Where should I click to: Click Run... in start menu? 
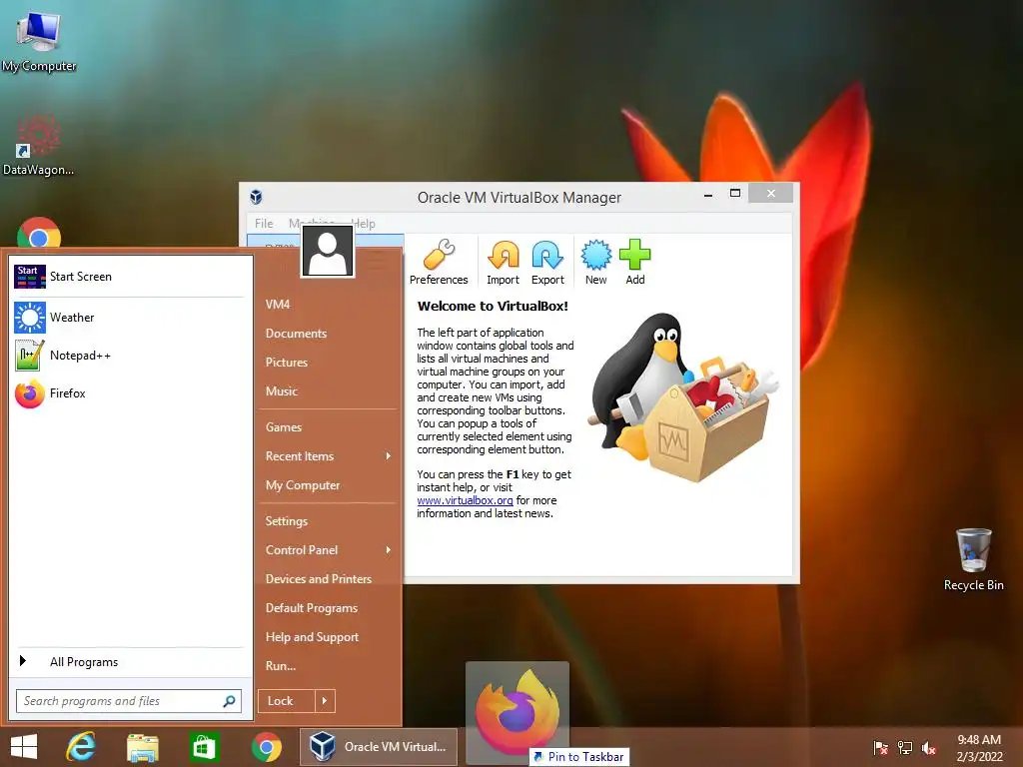click(x=281, y=666)
